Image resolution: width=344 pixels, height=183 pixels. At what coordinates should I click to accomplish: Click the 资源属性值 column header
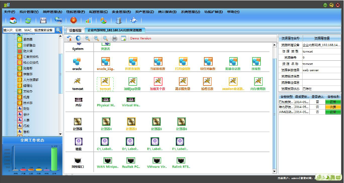pos(321,38)
